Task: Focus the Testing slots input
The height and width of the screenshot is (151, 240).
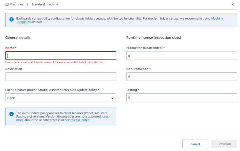Action: (x=182, y=98)
